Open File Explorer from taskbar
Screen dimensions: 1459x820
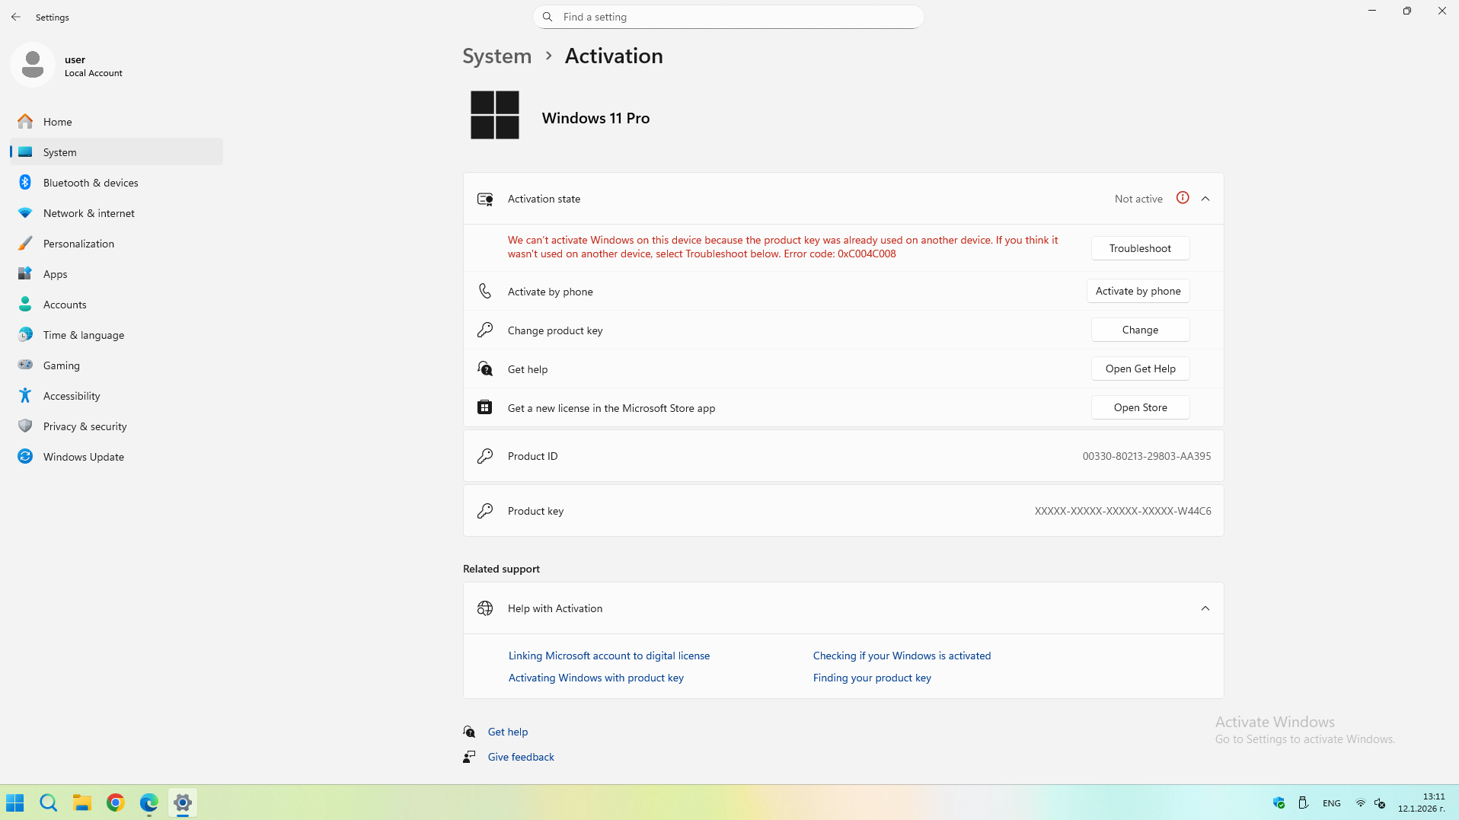click(x=81, y=802)
